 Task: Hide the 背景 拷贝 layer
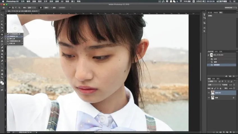point(209,93)
